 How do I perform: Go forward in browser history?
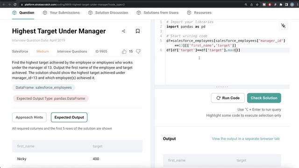point(9,4)
